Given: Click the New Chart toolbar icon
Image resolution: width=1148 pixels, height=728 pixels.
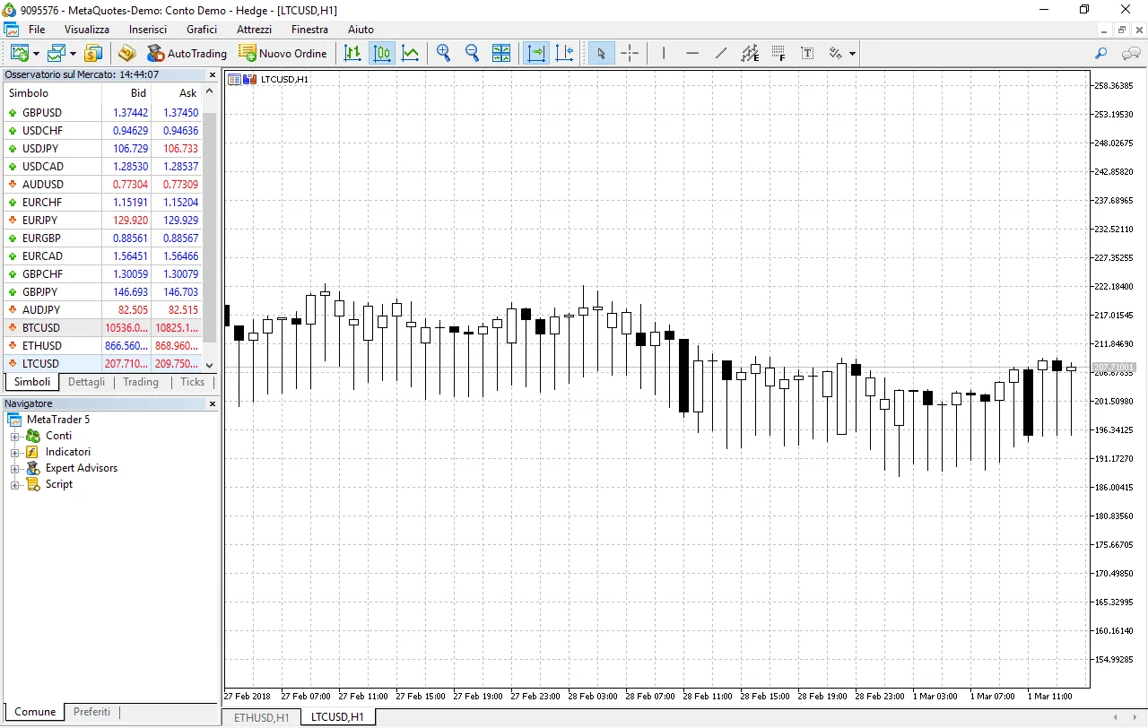Looking at the screenshot, I should tap(20, 53).
